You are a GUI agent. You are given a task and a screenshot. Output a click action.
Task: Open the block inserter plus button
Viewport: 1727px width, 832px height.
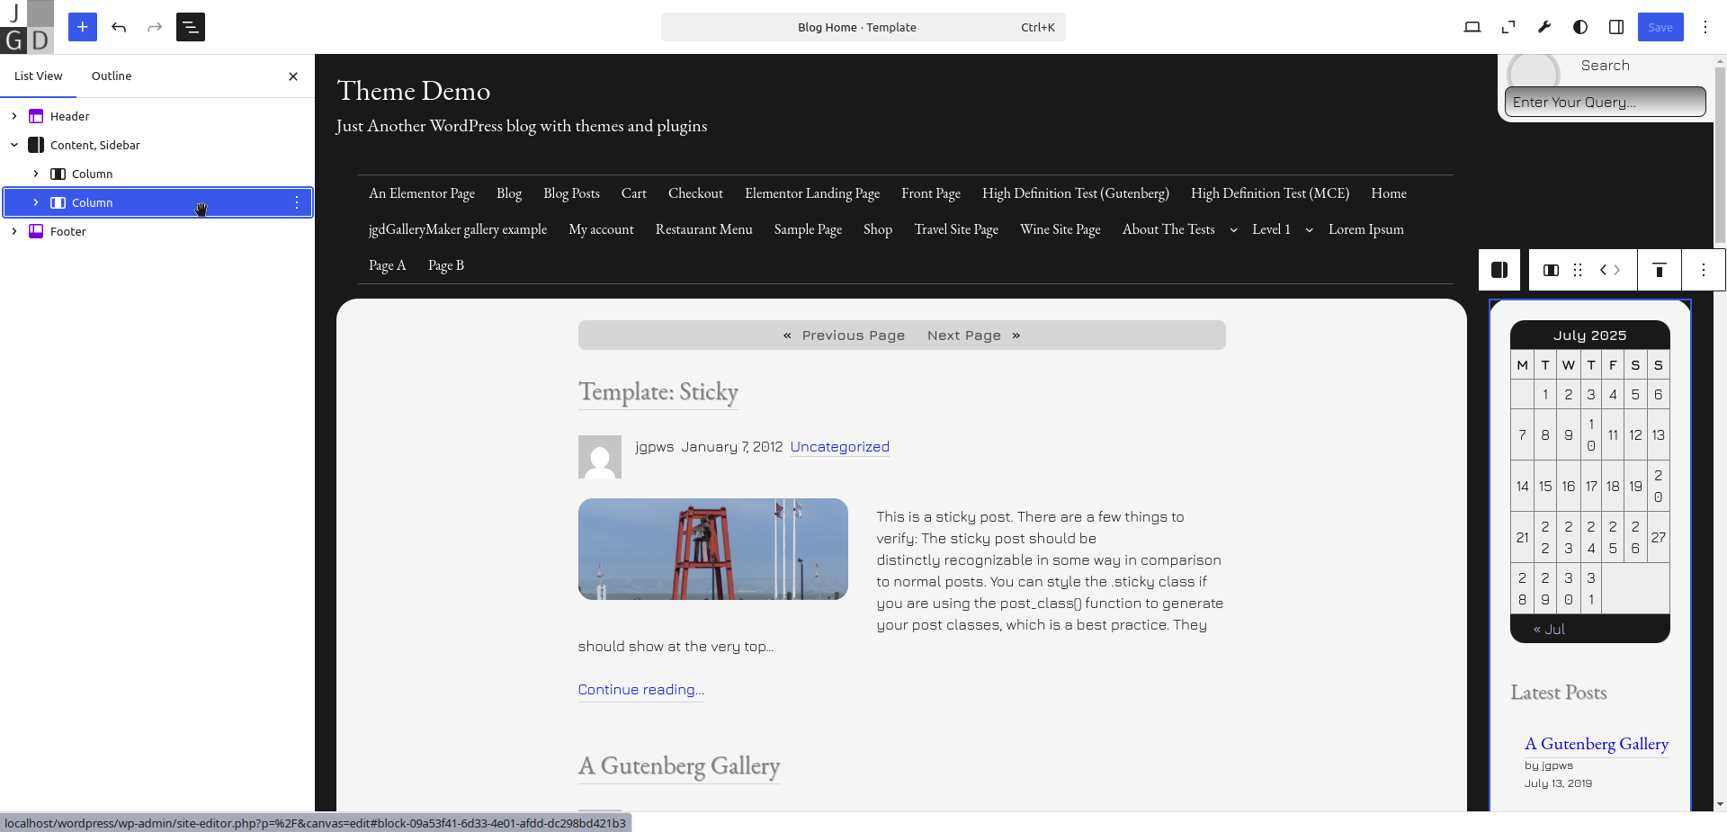click(x=82, y=27)
